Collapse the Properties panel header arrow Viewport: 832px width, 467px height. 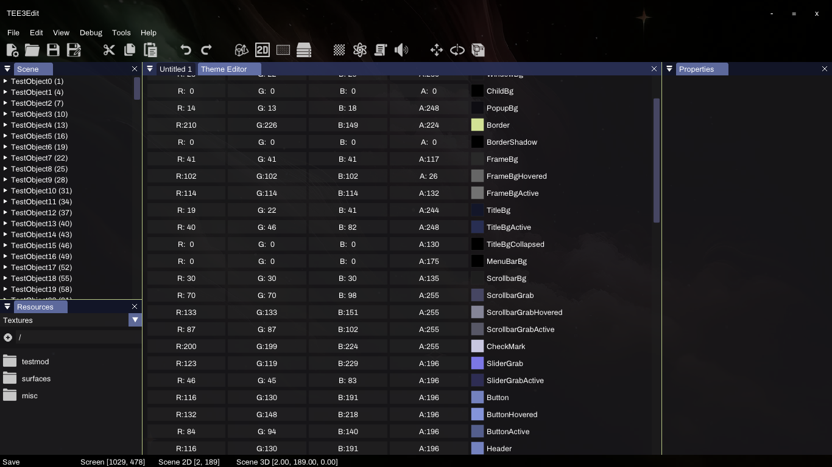669,69
